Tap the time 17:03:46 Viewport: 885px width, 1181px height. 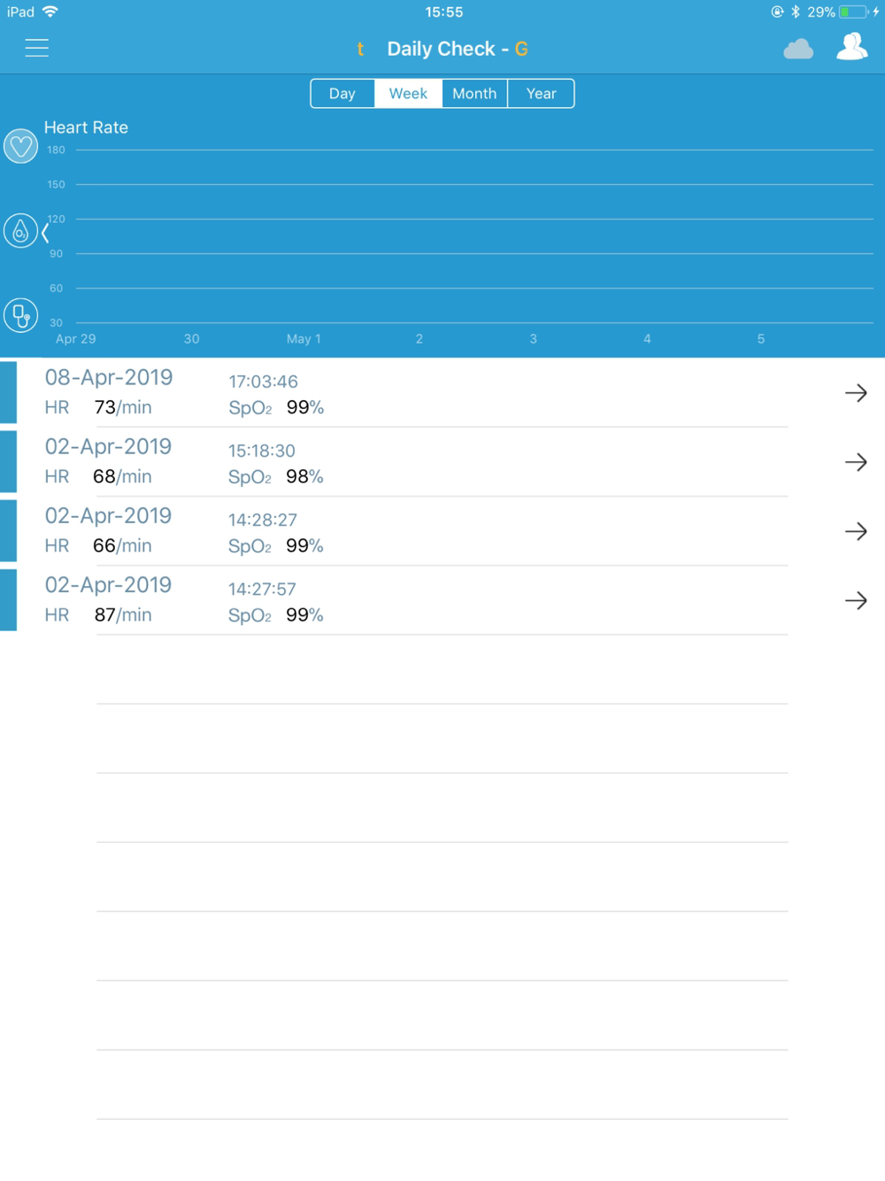(263, 382)
